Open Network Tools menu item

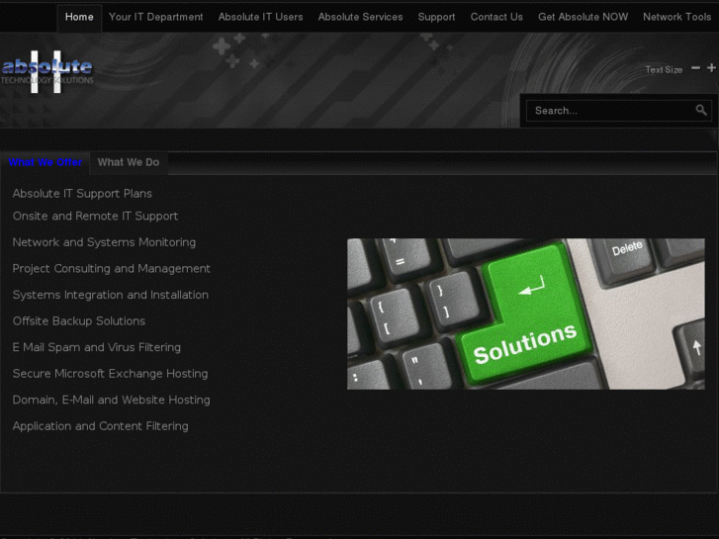click(x=676, y=17)
